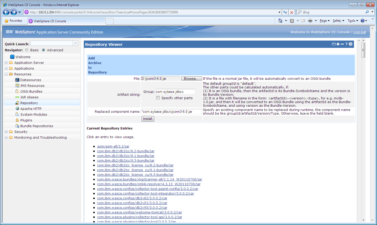The width and height of the screenshot is (377, 225).
Task: Click the Group artifact input field
Action: (175, 92)
